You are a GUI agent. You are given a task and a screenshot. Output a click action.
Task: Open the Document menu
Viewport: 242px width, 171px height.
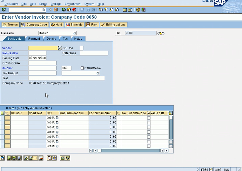tap(11, 4)
